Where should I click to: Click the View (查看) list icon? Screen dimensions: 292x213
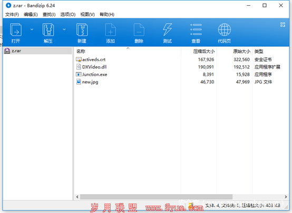[196, 29]
